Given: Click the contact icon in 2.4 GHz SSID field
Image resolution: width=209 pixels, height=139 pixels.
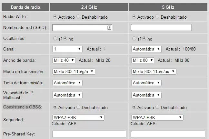Looking at the screenshot, I should pos(109,28).
